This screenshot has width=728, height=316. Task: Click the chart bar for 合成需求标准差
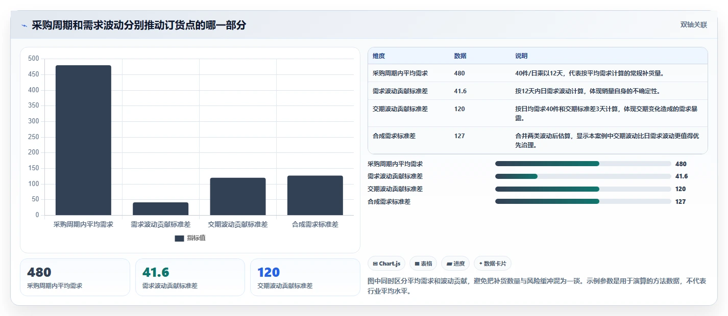pyautogui.click(x=315, y=195)
